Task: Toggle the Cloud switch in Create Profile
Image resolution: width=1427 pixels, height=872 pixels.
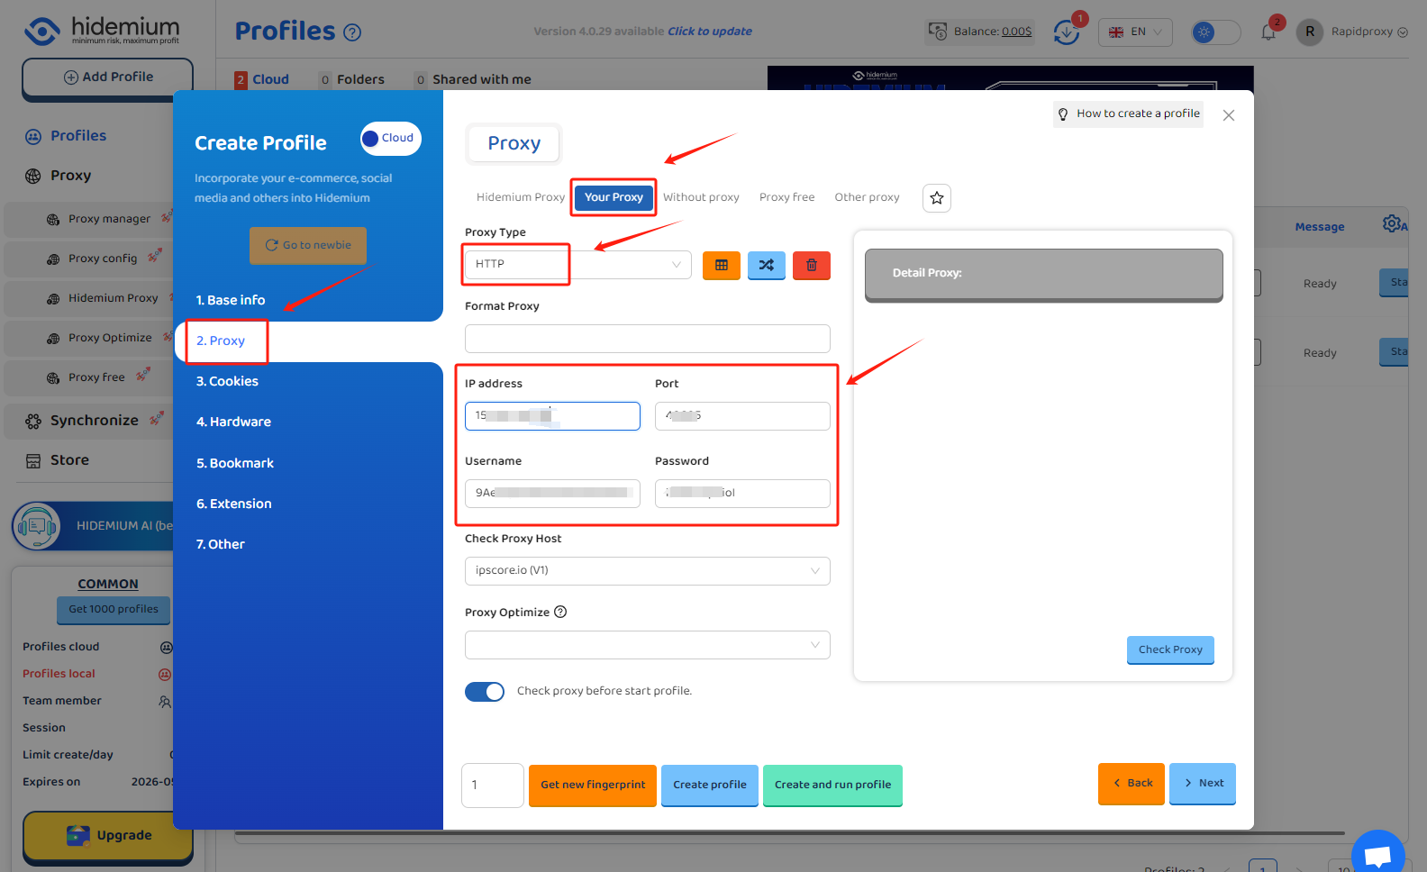Action: (x=390, y=139)
